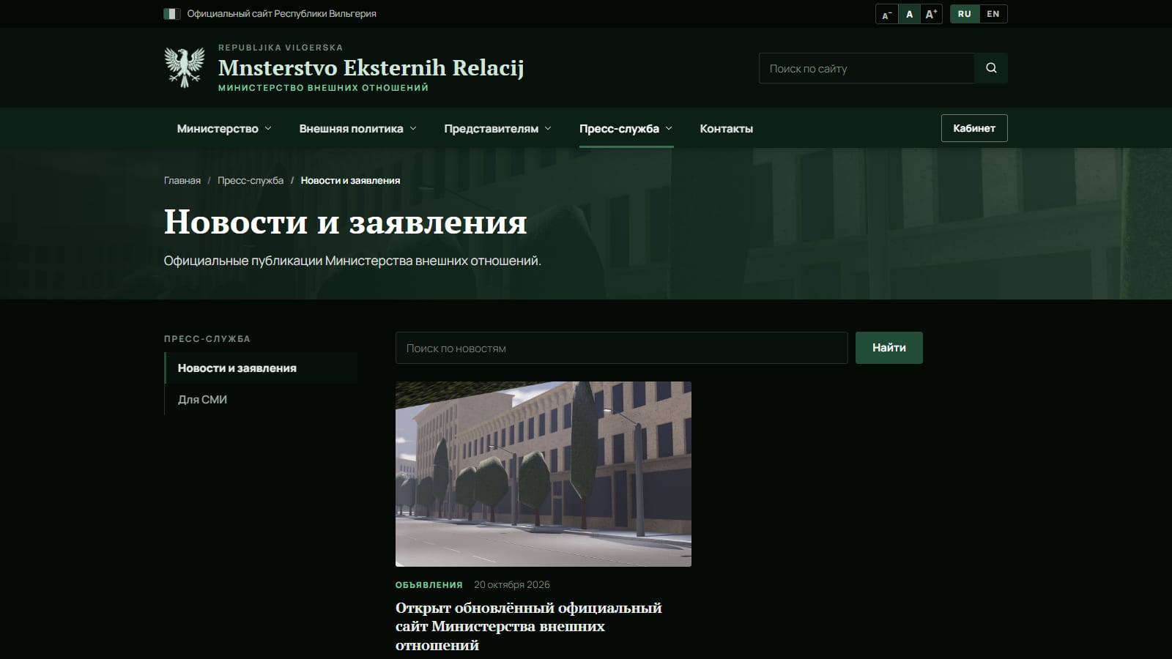Click the ПРЕСС-СЛУЖБА sidebar heading
This screenshot has width=1172, height=659.
pyautogui.click(x=207, y=339)
